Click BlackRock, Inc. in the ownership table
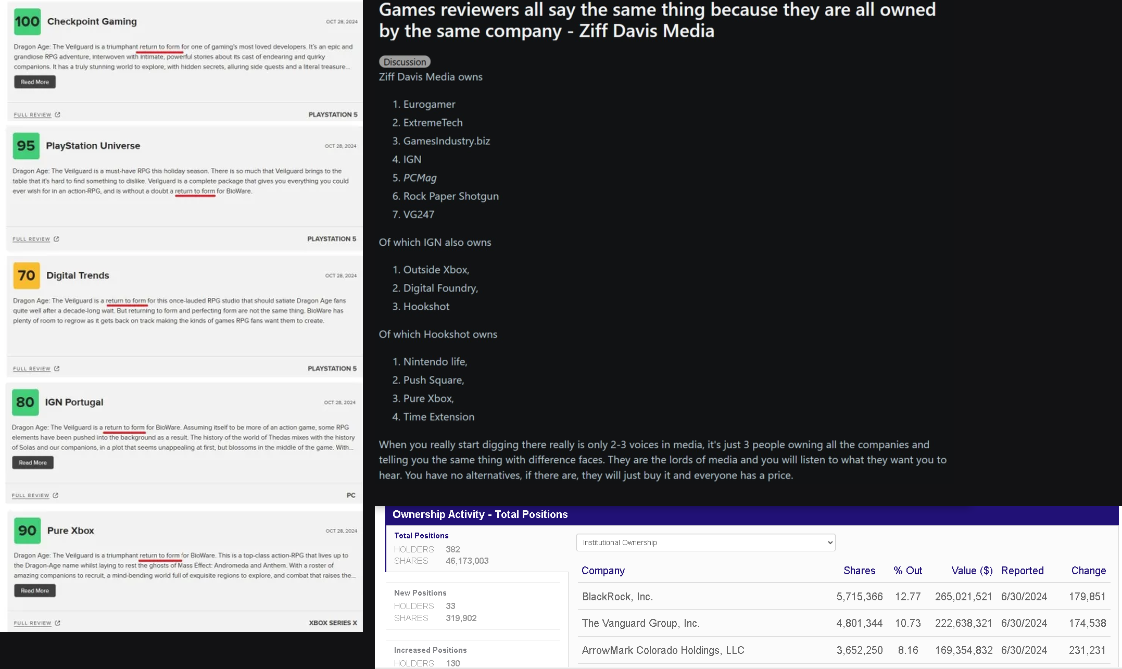Screen dimensions: 1122x669 (617, 597)
